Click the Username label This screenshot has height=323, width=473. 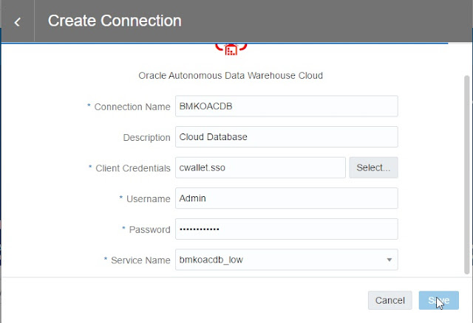pyautogui.click(x=148, y=199)
